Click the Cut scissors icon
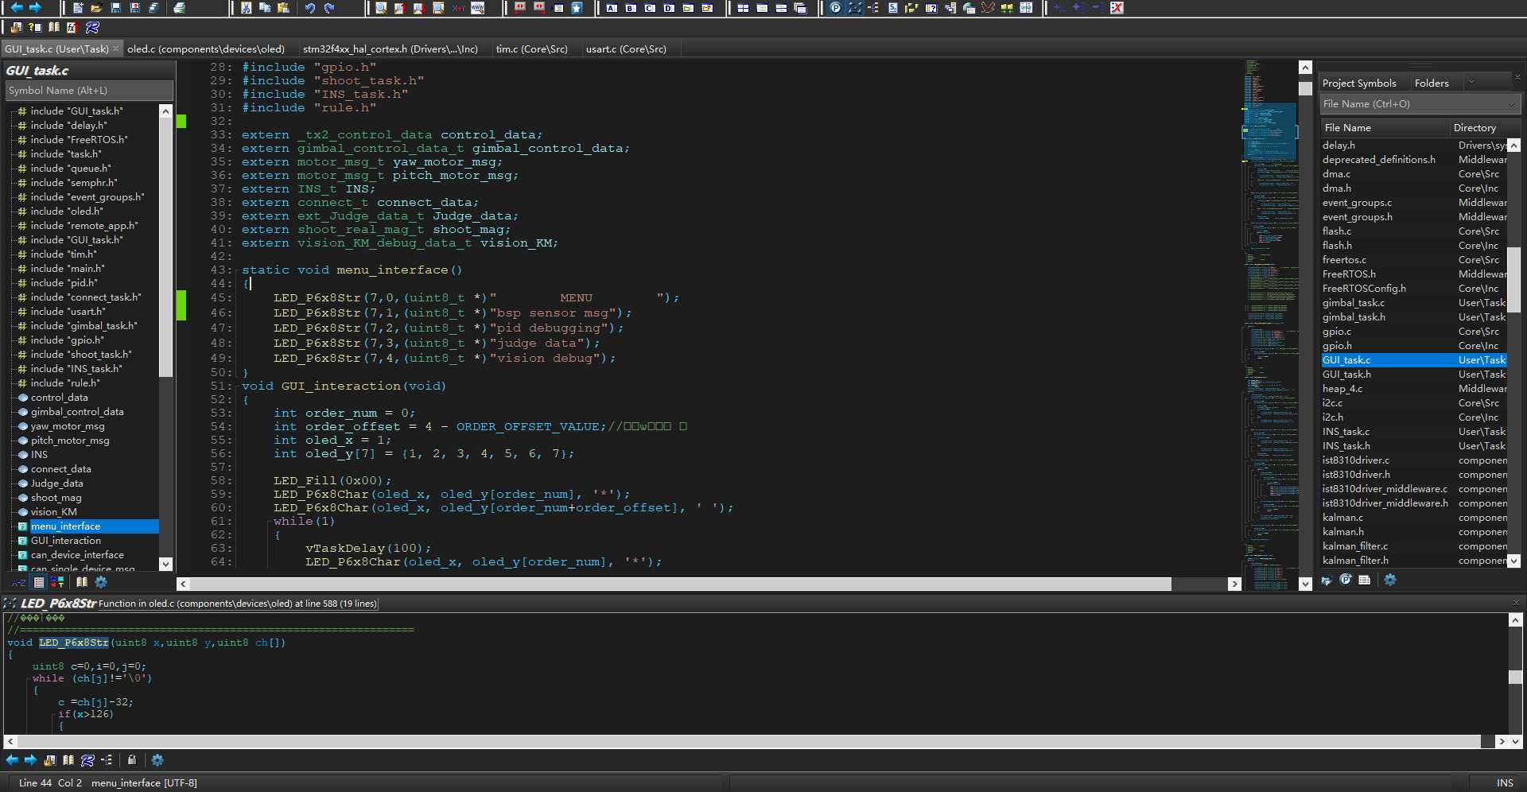Image resolution: width=1527 pixels, height=792 pixels. [247, 8]
